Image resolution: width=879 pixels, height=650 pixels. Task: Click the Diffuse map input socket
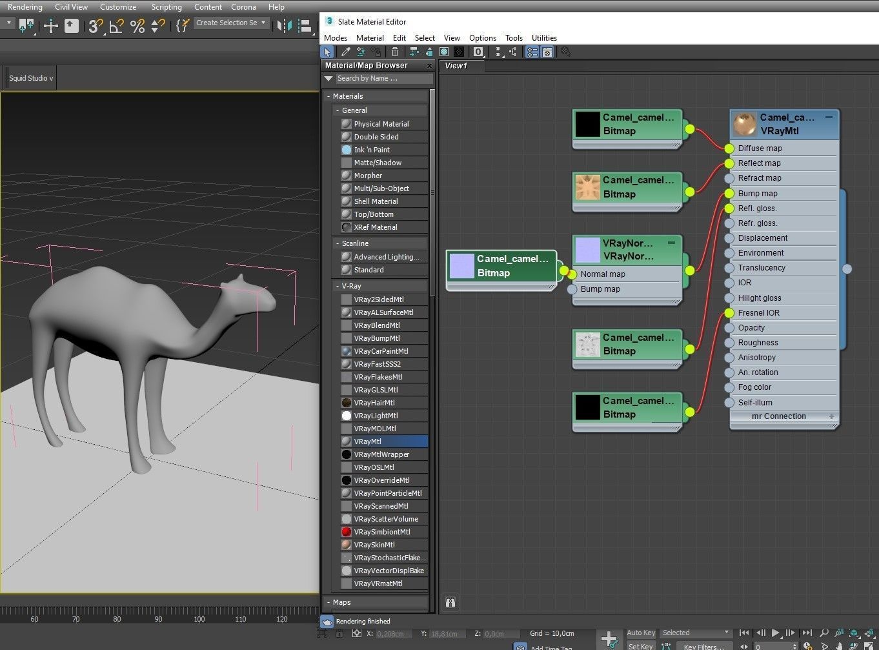pos(729,148)
